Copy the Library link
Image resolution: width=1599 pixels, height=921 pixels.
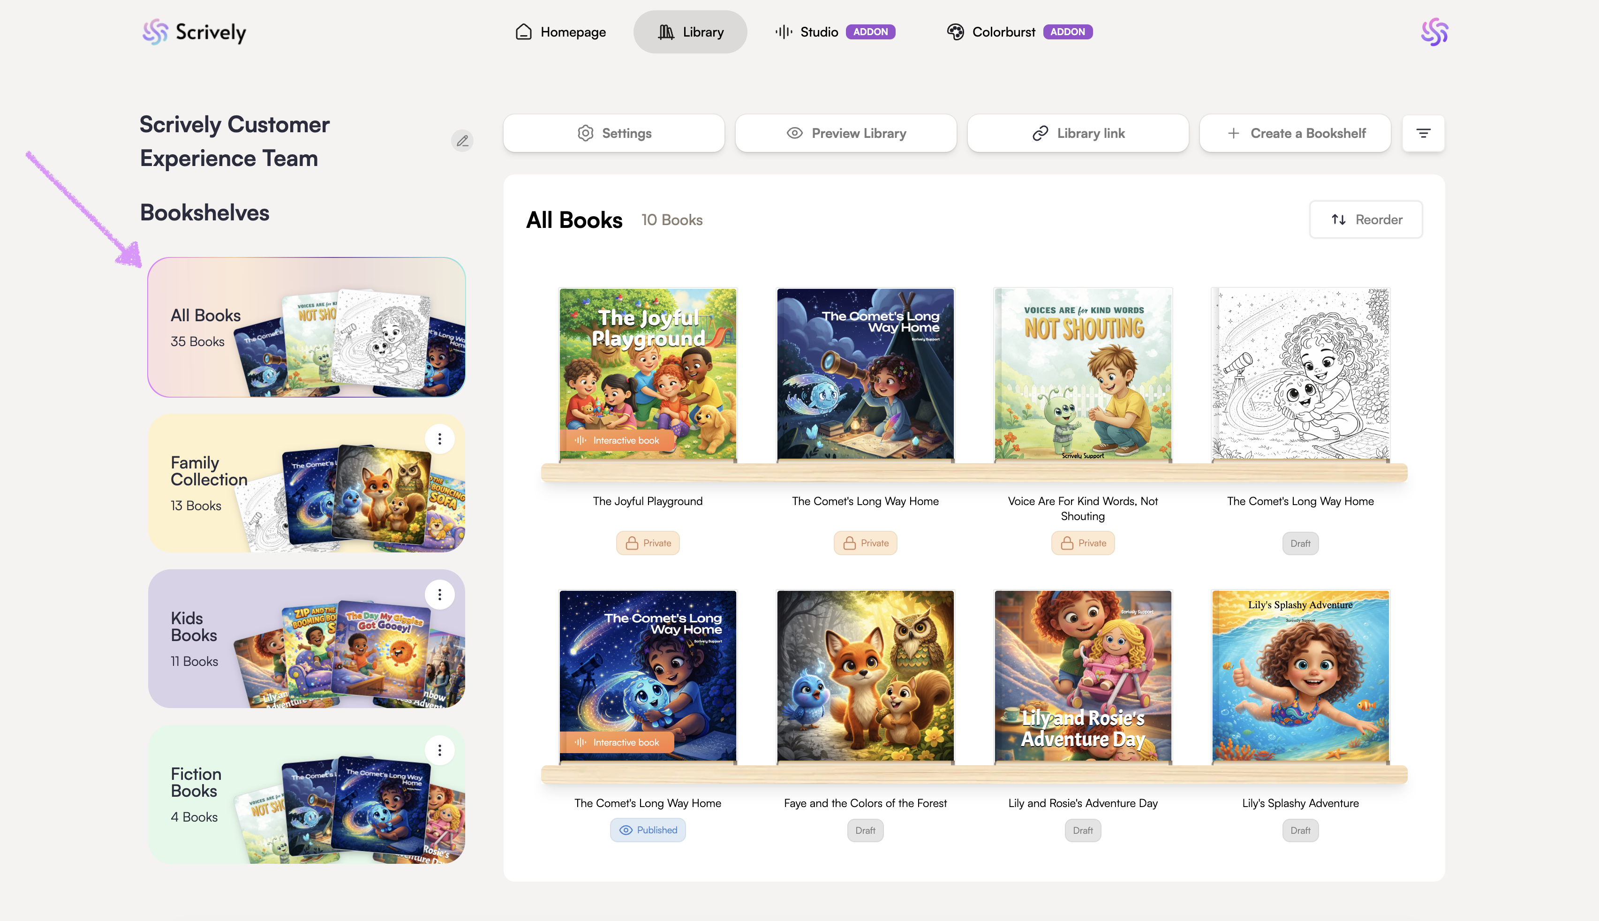[1078, 134]
